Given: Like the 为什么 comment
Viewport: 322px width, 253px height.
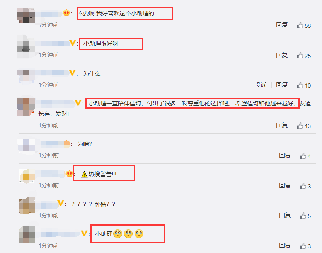Looking at the screenshot, I should [x=300, y=85].
